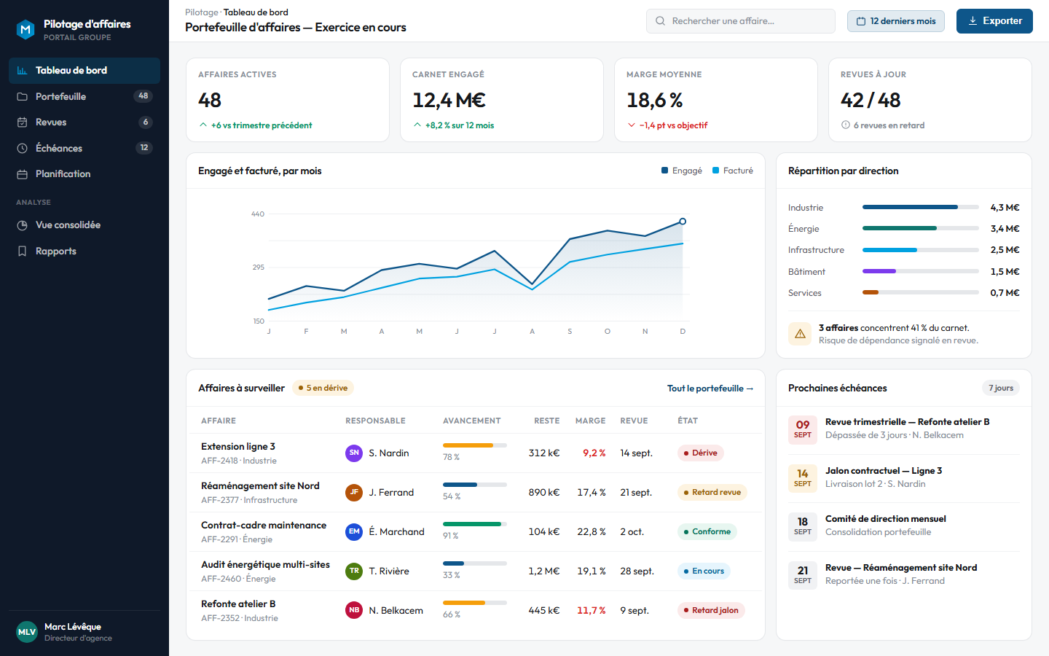The image size is (1049, 656).
Task: Click the clock icon beside 6 revues en retard
Action: (846, 125)
